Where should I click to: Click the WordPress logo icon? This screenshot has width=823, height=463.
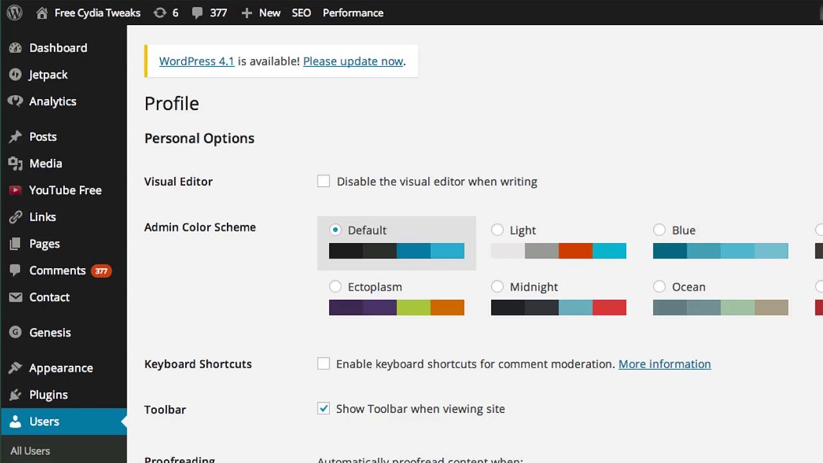pyautogui.click(x=14, y=13)
